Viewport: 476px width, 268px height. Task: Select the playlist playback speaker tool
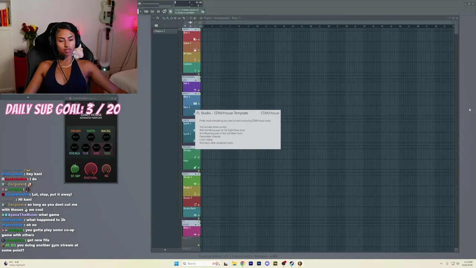195,18
